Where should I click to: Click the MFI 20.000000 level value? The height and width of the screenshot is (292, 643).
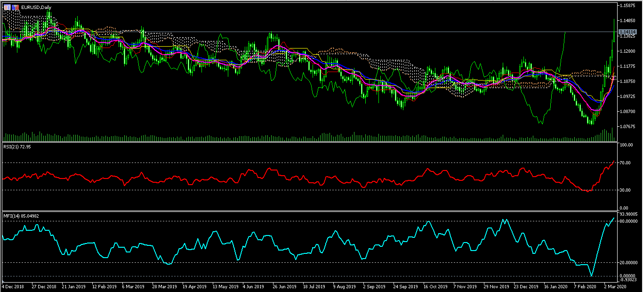point(629,262)
